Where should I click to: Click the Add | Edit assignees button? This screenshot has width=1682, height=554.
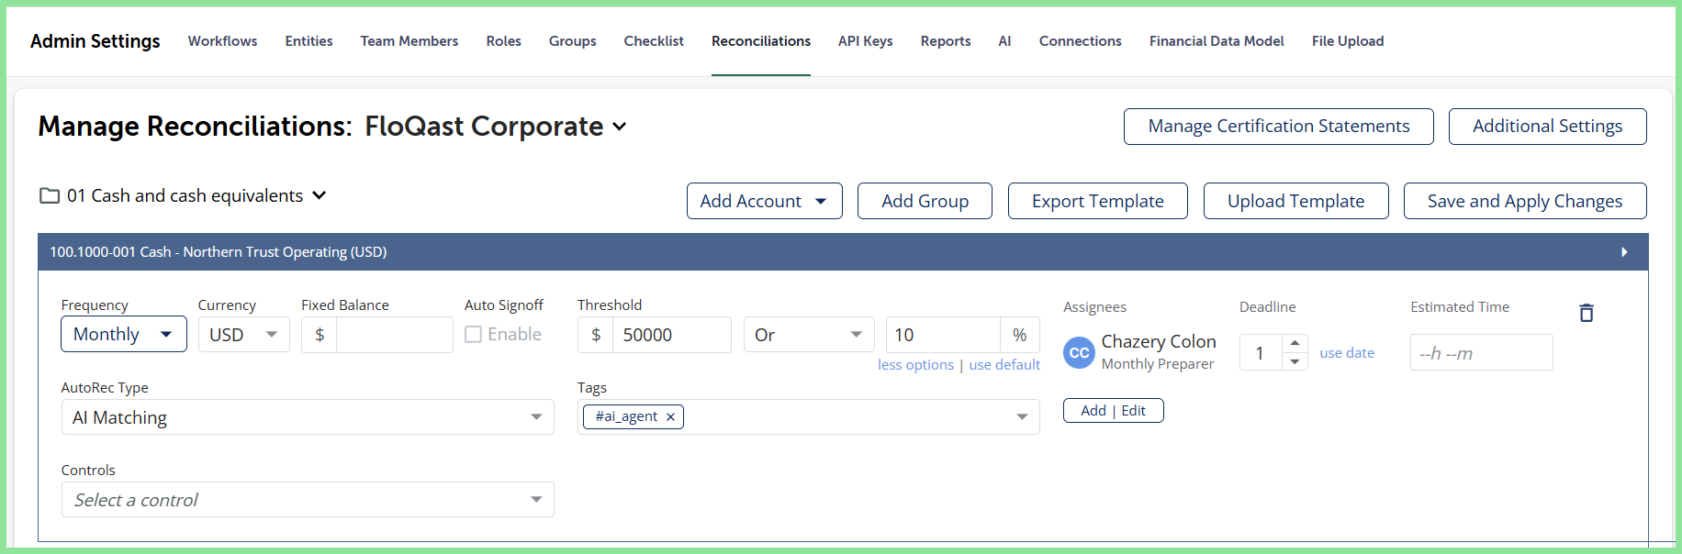tap(1113, 411)
